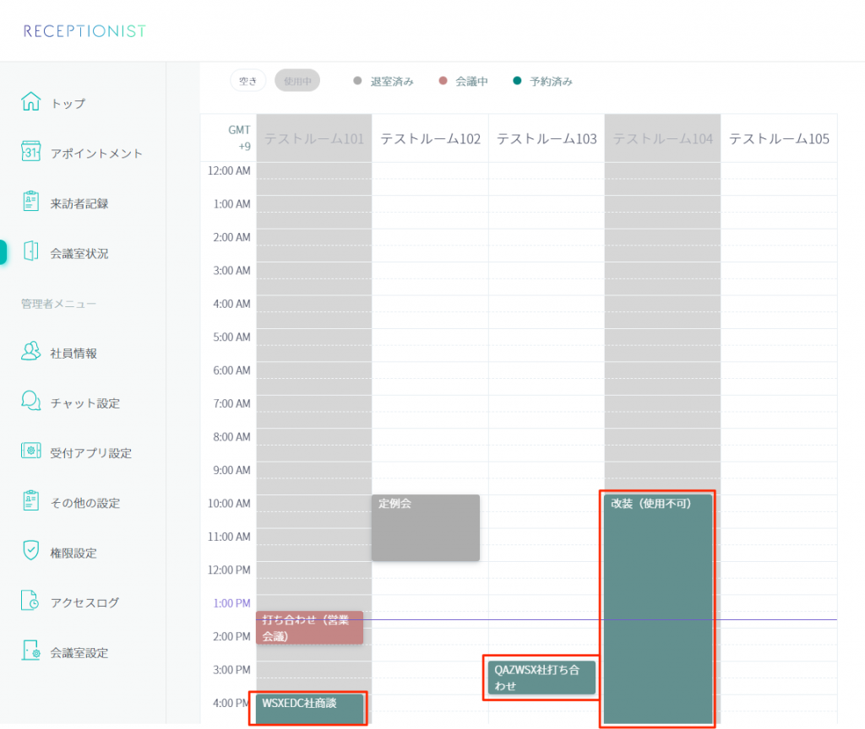
Task: Select the テストルーム104 column header
Action: point(663,139)
